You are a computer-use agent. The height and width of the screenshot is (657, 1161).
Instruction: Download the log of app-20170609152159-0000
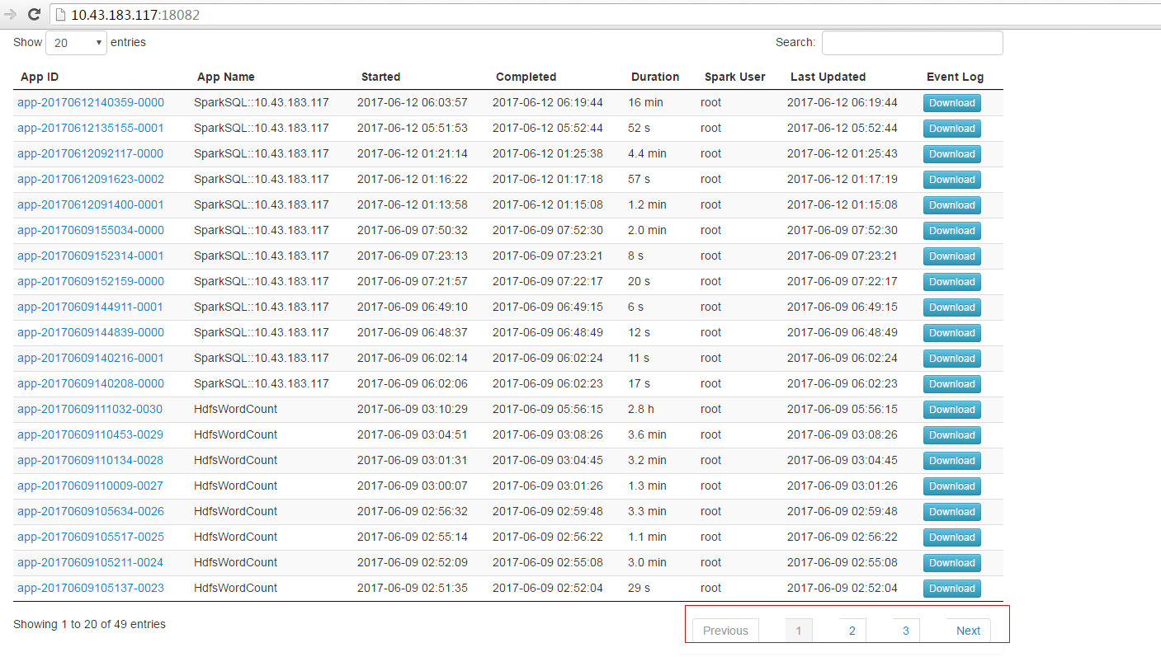click(952, 282)
